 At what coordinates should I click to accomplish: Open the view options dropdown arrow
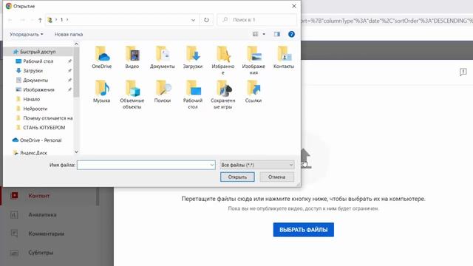(x=264, y=34)
